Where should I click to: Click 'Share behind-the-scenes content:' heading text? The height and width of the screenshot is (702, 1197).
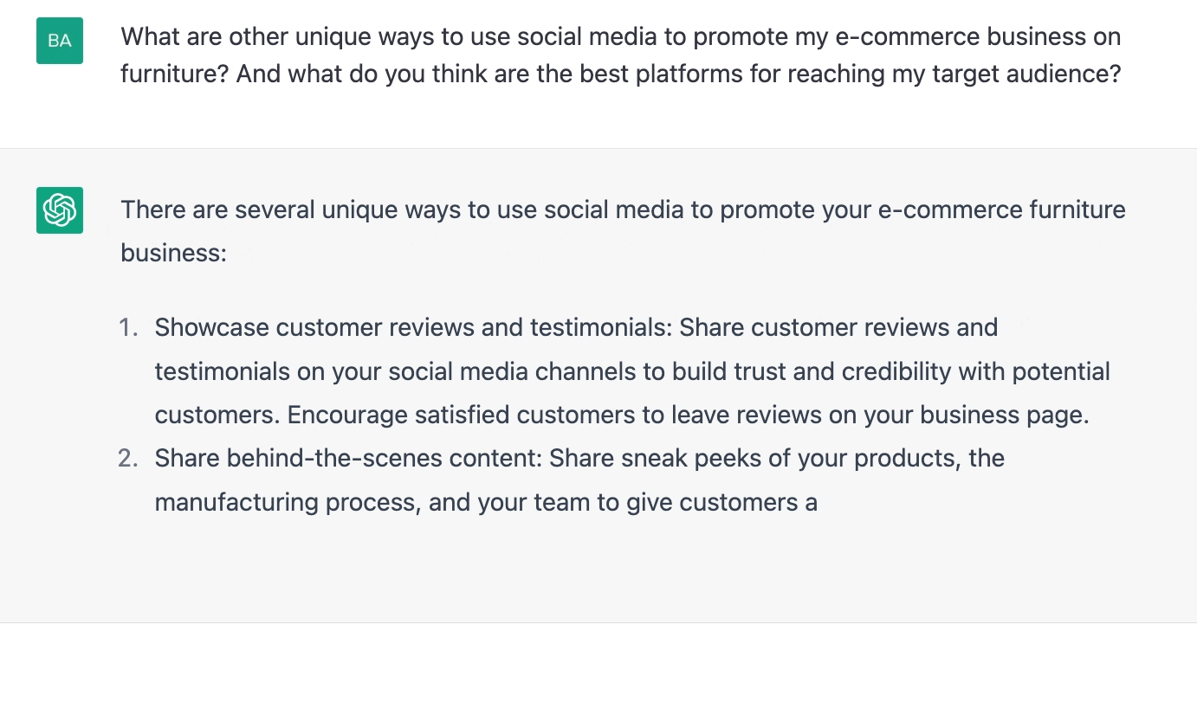(x=348, y=458)
